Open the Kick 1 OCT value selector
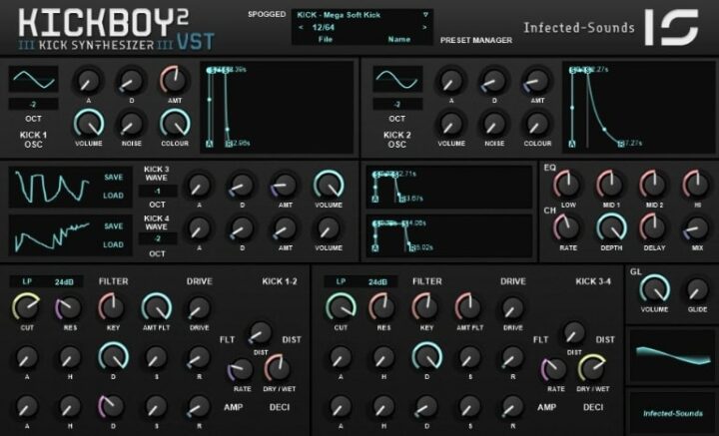 34,104
